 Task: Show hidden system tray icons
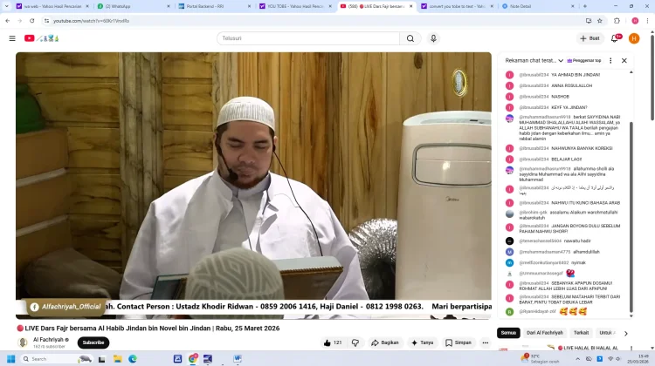(x=578, y=359)
